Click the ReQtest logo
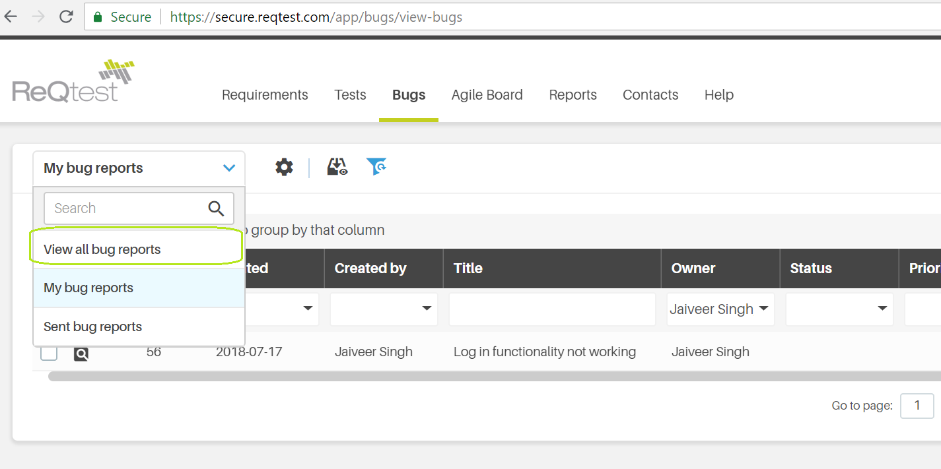The height and width of the screenshot is (469, 941). pyautogui.click(x=73, y=82)
